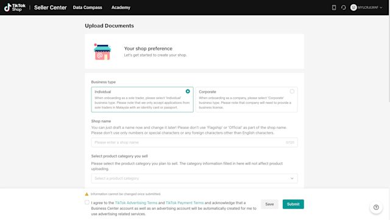Select the Individual business type radio

[x=188, y=91]
